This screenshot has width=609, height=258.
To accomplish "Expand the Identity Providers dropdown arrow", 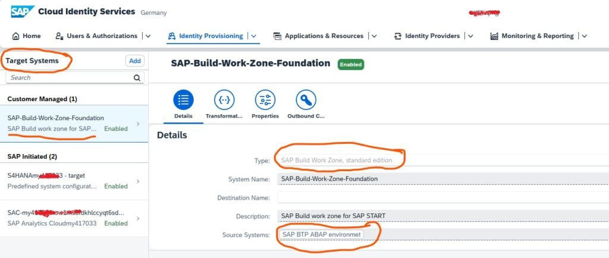I will 470,36.
